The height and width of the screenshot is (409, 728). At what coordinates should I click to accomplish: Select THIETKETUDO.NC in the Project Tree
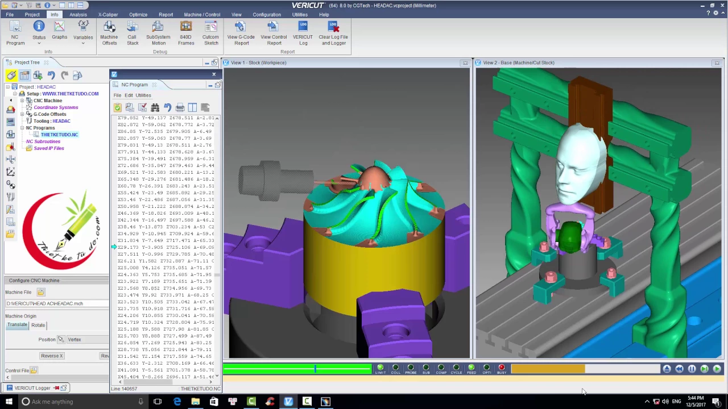(59, 135)
